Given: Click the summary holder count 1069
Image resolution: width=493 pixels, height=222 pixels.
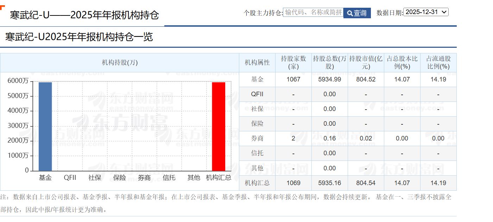Looking at the screenshot, I should coord(293,183).
